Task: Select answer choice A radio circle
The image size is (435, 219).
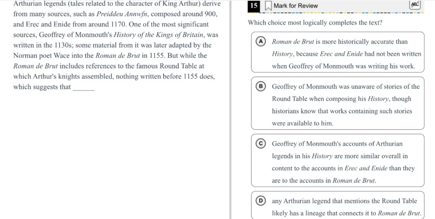Action: [x=261, y=42]
